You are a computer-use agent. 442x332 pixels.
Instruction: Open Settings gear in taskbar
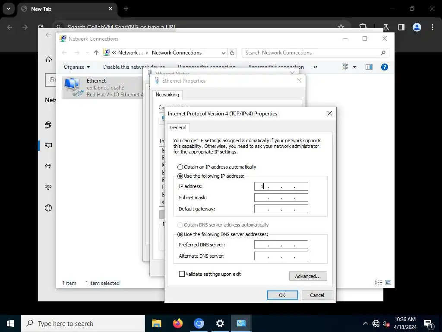220,323
